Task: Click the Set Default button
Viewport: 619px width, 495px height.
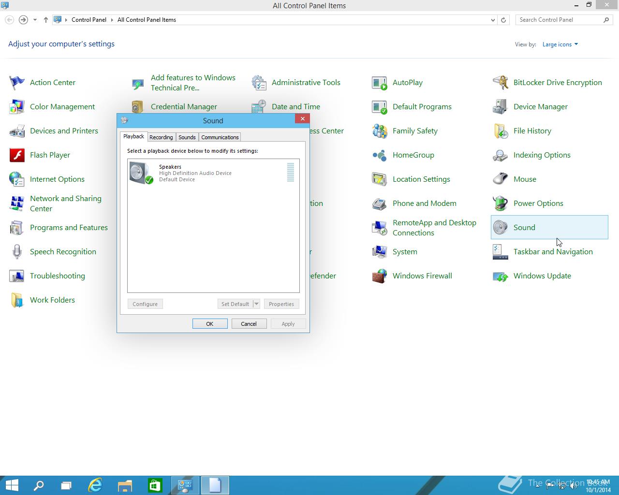Action: click(235, 304)
